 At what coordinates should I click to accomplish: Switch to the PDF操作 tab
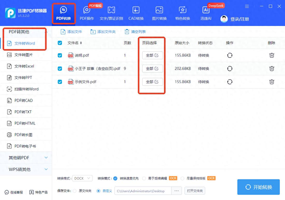(x=87, y=13)
